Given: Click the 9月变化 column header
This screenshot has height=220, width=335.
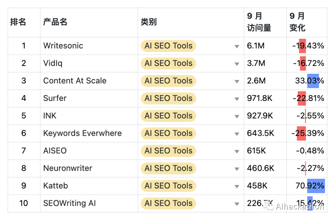Looking at the screenshot, I should coord(297,22).
